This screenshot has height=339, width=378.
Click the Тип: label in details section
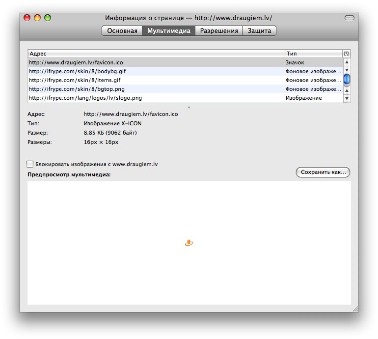click(x=33, y=123)
